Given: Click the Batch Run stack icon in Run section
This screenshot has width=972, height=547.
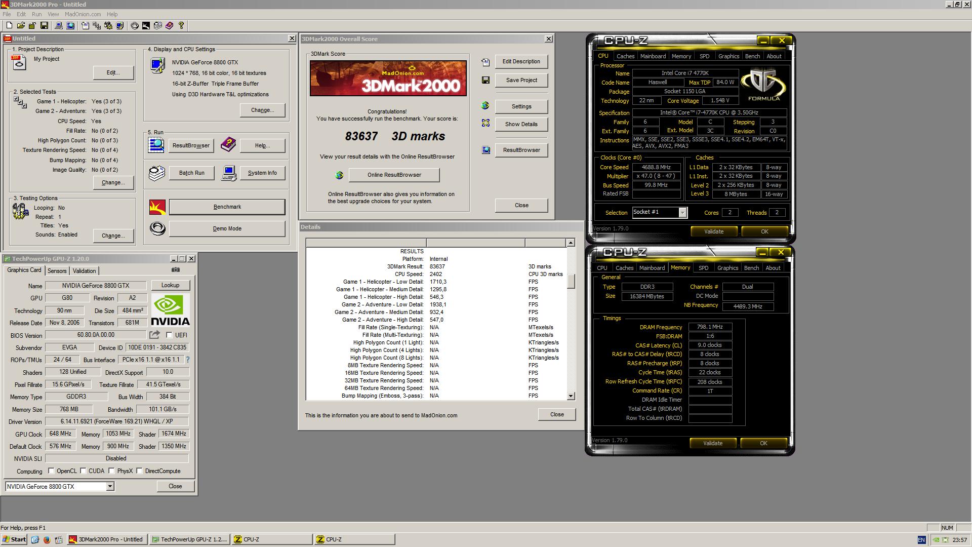Looking at the screenshot, I should (157, 173).
